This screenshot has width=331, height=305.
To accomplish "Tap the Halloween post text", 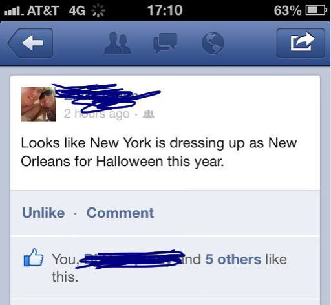I will (x=159, y=152).
